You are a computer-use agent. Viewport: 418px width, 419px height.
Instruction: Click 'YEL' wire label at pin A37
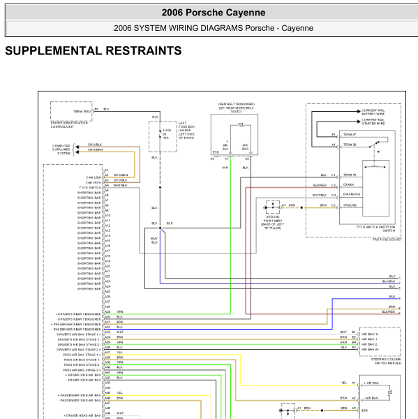click(119, 352)
